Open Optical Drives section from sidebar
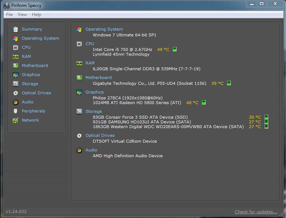Image resolution: width=286 pixels, height=218 pixels. [36, 93]
